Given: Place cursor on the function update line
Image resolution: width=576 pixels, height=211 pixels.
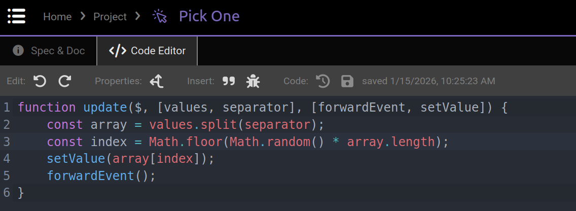Looking at the screenshot, I should coord(254,108).
